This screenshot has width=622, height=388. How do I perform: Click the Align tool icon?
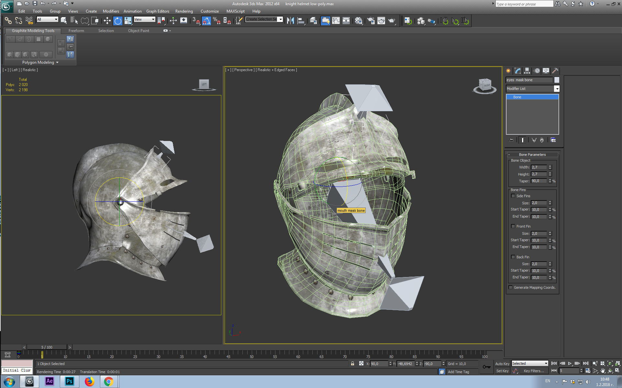click(301, 21)
